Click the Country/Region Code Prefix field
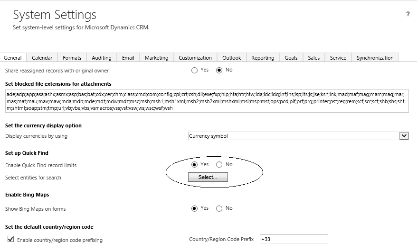 click(x=294, y=239)
